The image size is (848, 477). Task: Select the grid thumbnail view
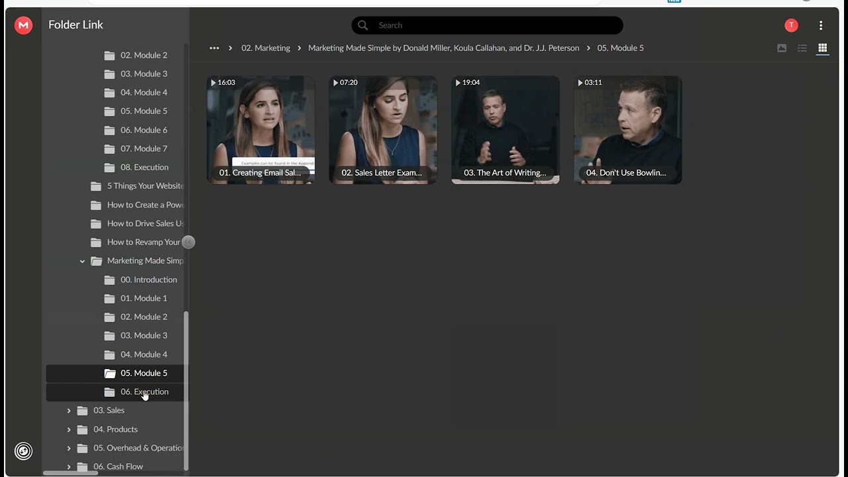[x=823, y=48]
